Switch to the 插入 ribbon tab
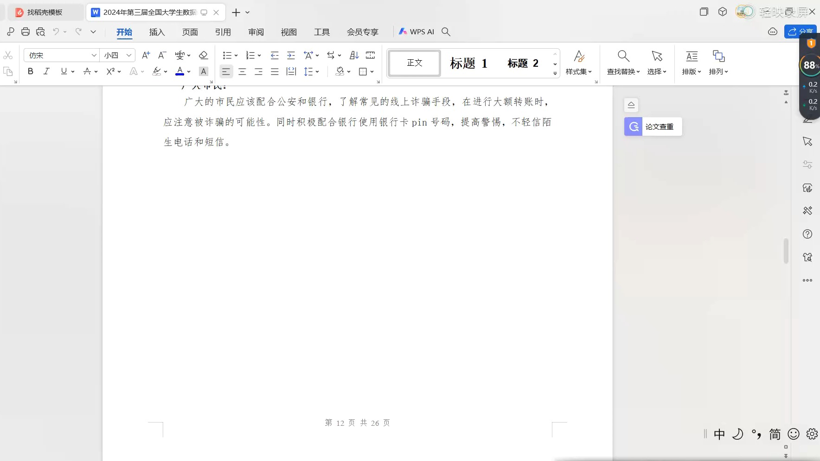Viewport: 820px width, 461px height. [x=157, y=32]
